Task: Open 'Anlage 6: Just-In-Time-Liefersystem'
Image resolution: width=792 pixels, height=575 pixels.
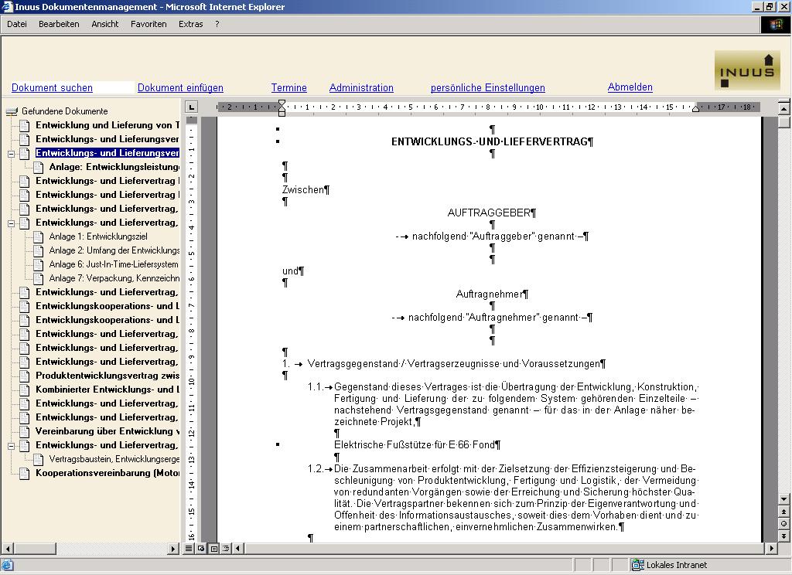Action: (x=114, y=264)
